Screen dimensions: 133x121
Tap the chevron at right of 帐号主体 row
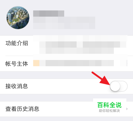[x=127, y=63]
